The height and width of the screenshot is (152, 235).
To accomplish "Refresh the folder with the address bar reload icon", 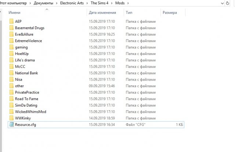I will pyautogui.click(x=227, y=3).
